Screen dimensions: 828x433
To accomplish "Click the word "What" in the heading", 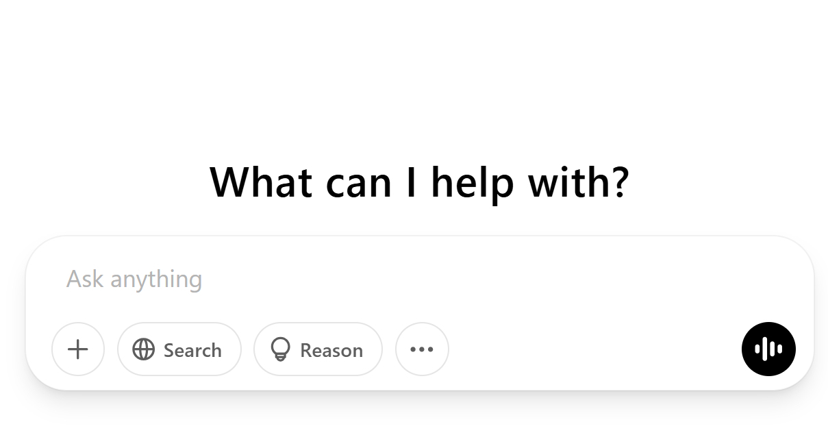I will (x=262, y=182).
